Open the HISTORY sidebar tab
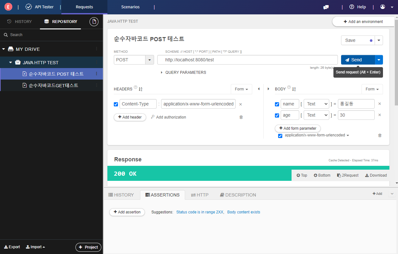 pyautogui.click(x=20, y=21)
